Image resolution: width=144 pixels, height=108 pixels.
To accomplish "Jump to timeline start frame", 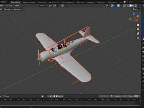I will 48,96.
